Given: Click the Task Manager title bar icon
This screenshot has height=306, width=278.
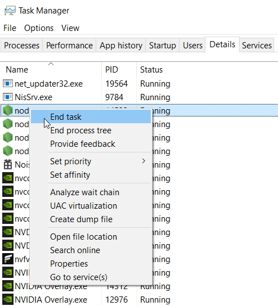Looking at the screenshot, I should 10,11.
